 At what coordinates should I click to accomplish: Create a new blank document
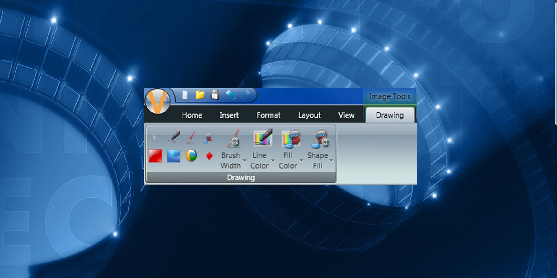185,95
